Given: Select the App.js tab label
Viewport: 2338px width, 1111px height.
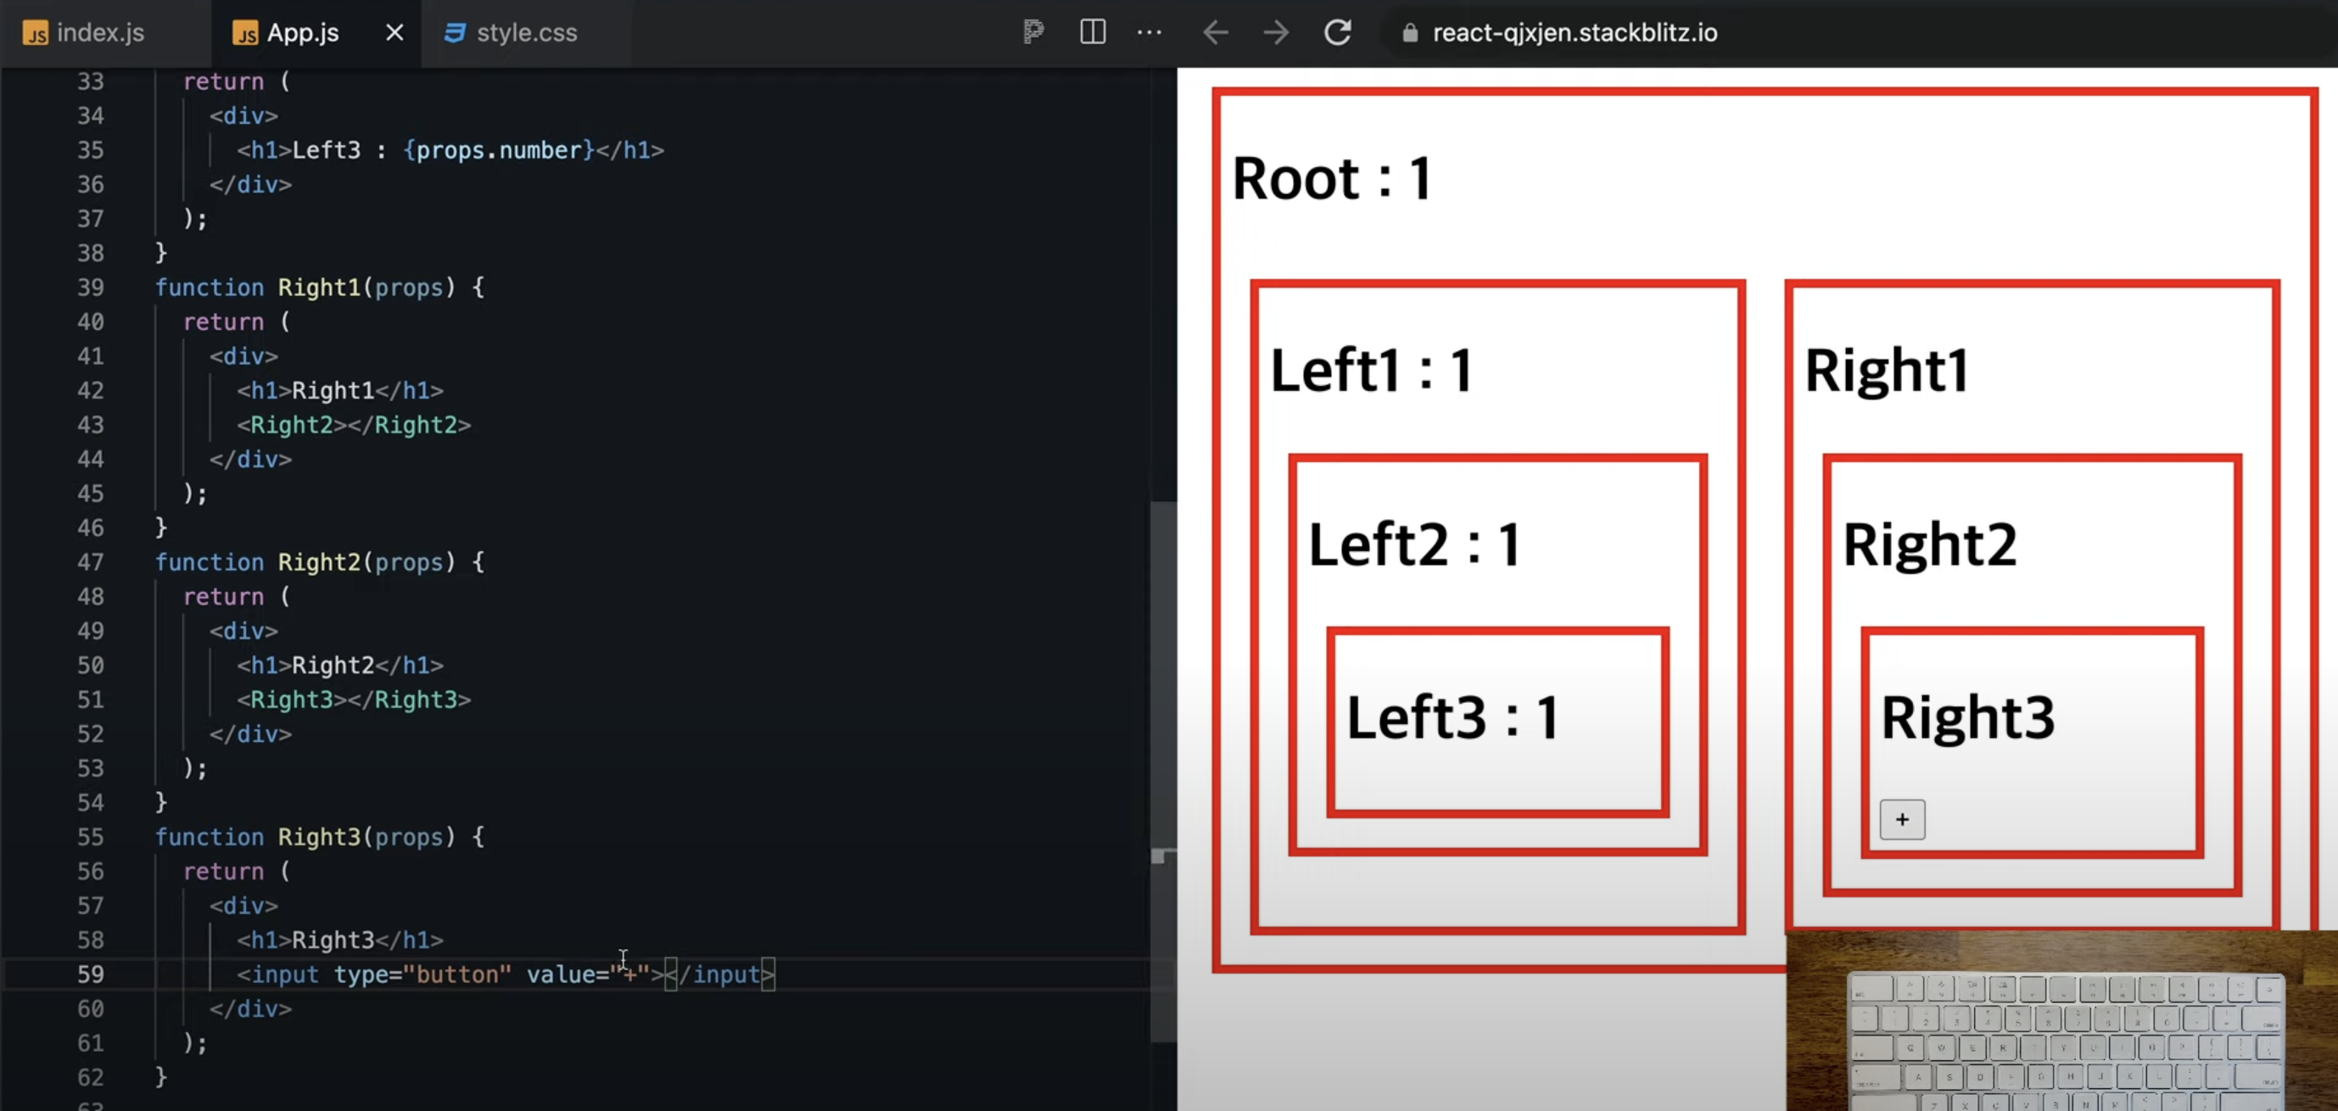Looking at the screenshot, I should [x=302, y=33].
